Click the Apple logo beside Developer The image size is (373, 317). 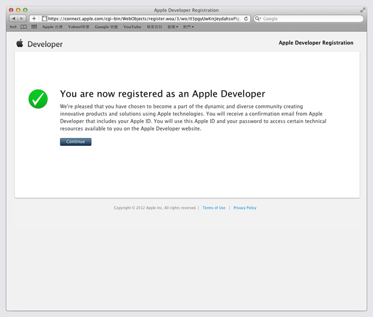[x=20, y=43]
